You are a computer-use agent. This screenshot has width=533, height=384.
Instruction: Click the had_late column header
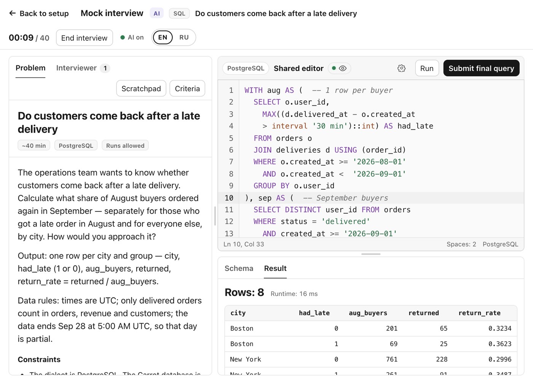314,313
